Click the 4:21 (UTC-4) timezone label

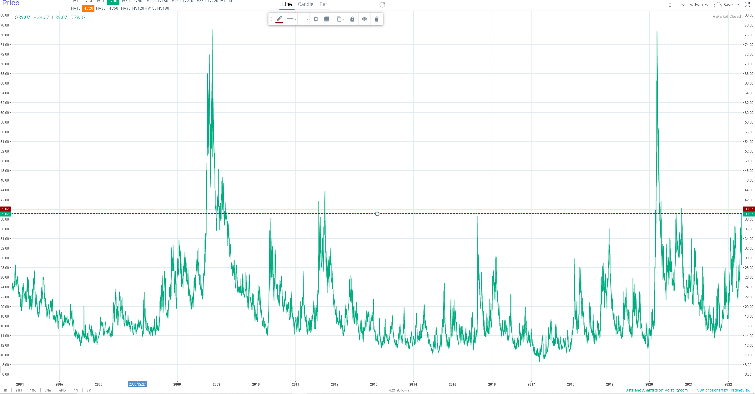pos(399,390)
